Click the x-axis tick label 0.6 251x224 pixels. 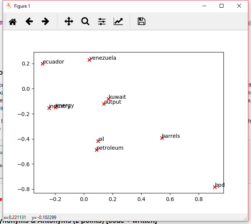pos(170,199)
